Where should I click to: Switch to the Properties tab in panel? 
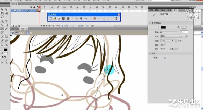pos(176,10)
